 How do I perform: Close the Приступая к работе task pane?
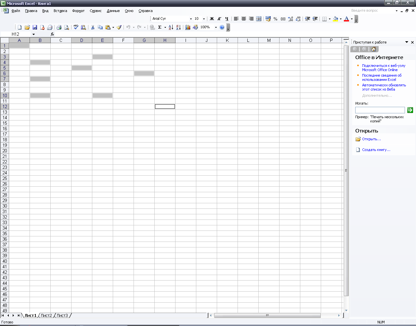point(412,42)
